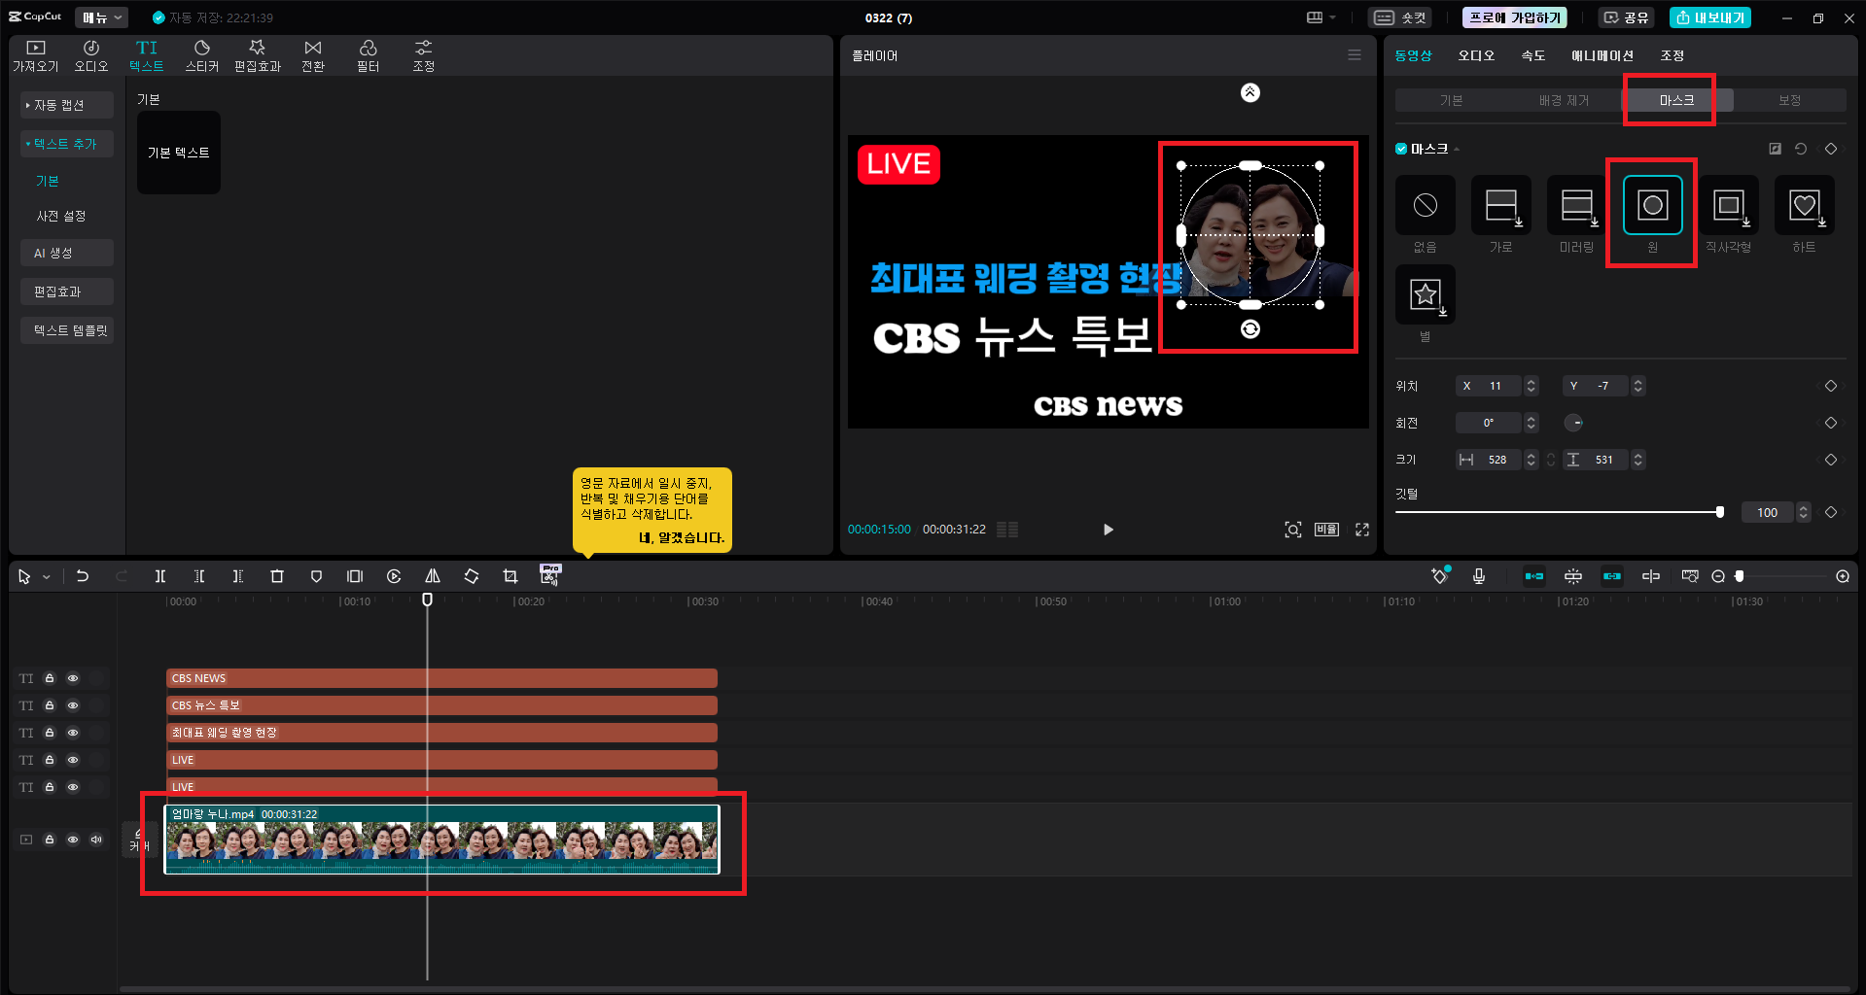Click the player fullscreen icon
1866x995 pixels.
[1362, 530]
